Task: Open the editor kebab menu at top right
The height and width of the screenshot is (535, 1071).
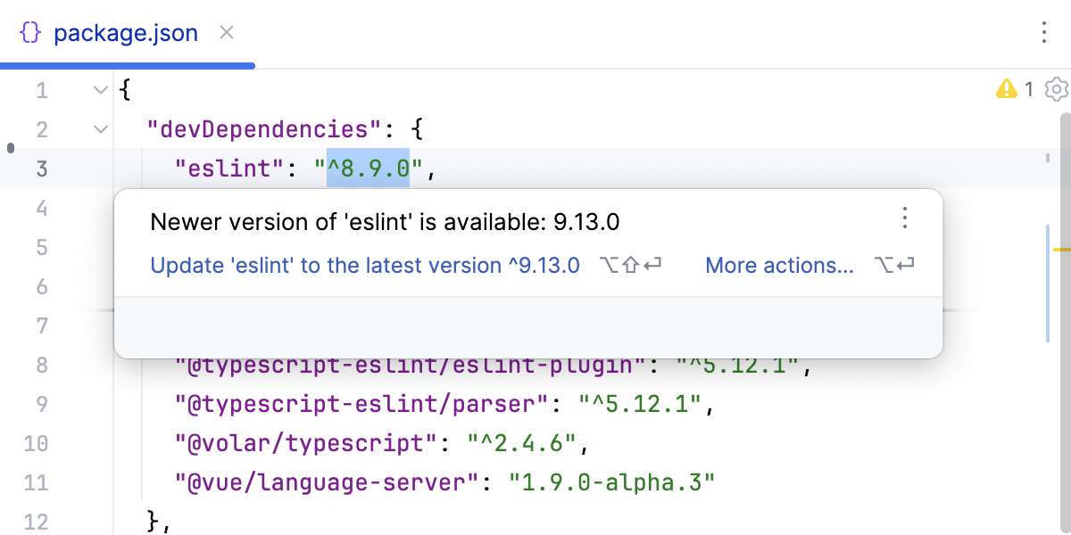Action: pyautogui.click(x=1043, y=32)
